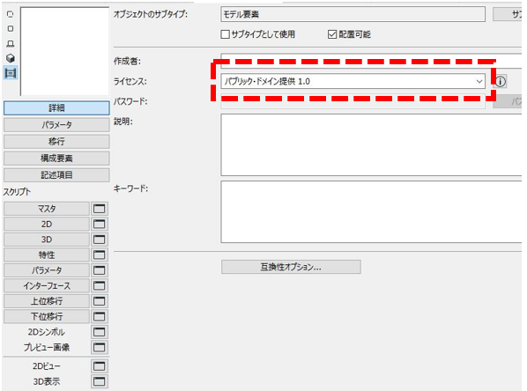The image size is (527, 391).
Task: Click into the キーワード text box
Action: click(x=371, y=212)
